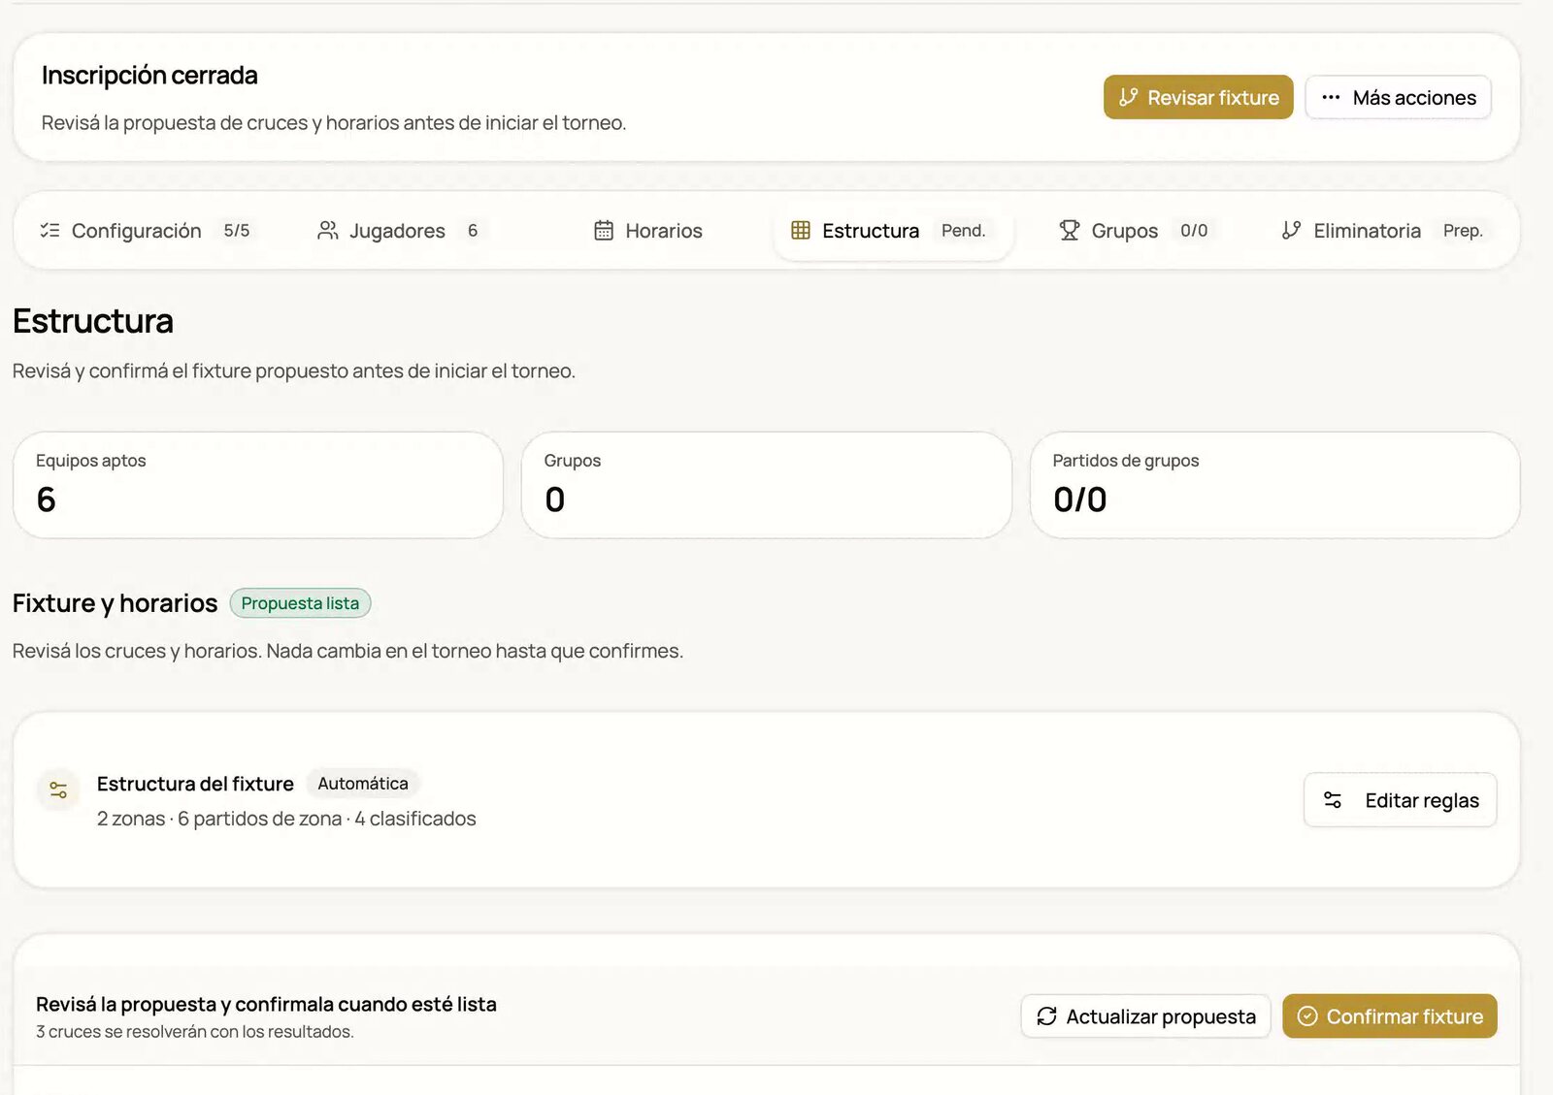Click the Pend. badge on Estructura
This screenshot has width=1553, height=1095.
(x=963, y=231)
